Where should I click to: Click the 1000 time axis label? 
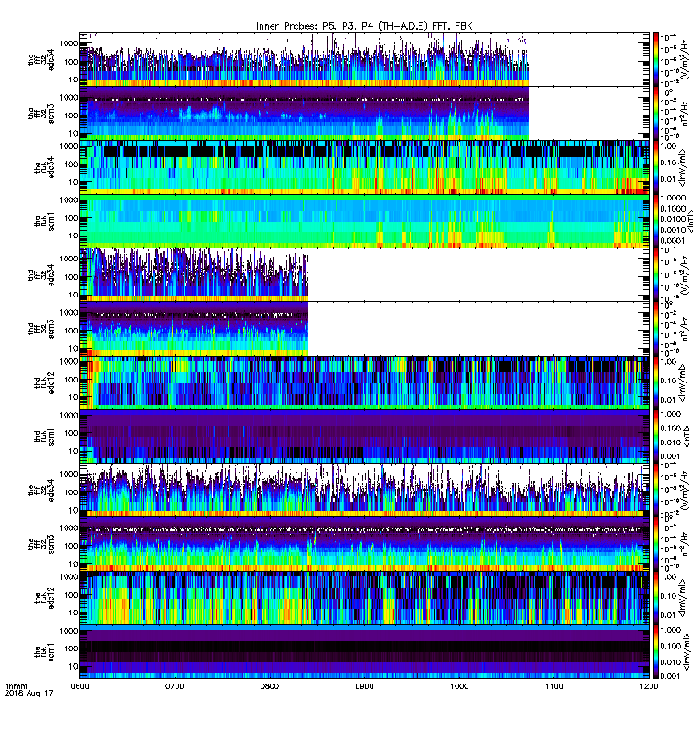(x=459, y=686)
